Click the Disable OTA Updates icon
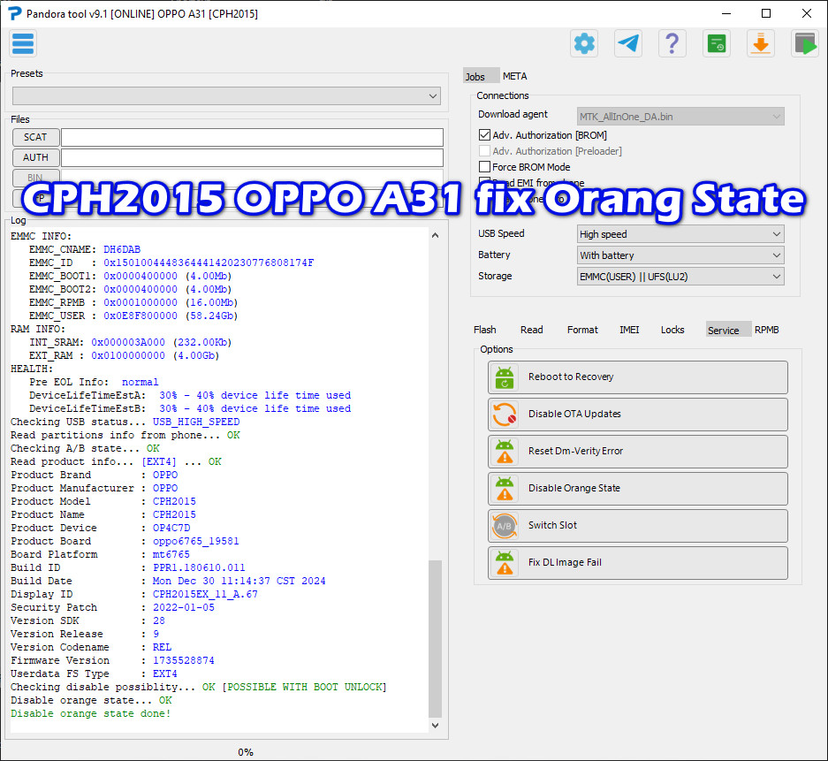 tap(505, 414)
